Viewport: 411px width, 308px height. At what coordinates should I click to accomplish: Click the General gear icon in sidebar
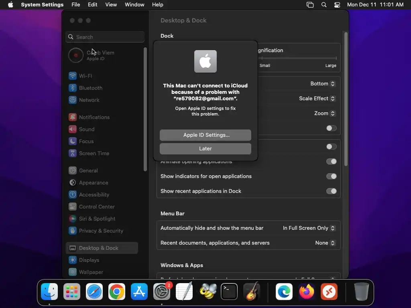point(73,171)
